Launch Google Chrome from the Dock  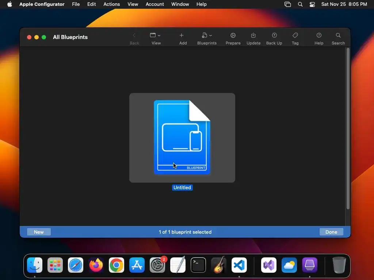click(x=117, y=265)
